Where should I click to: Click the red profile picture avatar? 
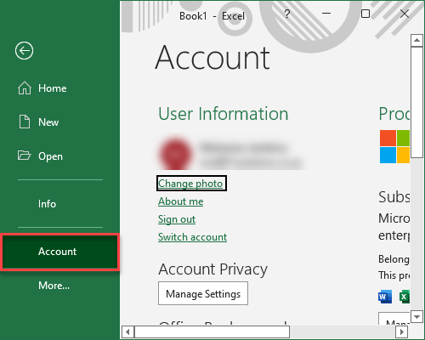[x=175, y=154]
